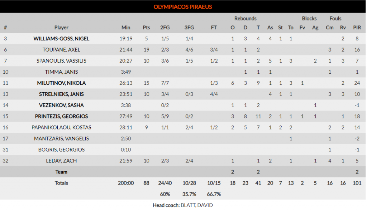Click the PIR column header
The width and height of the screenshot is (367, 211).
tap(357, 28)
